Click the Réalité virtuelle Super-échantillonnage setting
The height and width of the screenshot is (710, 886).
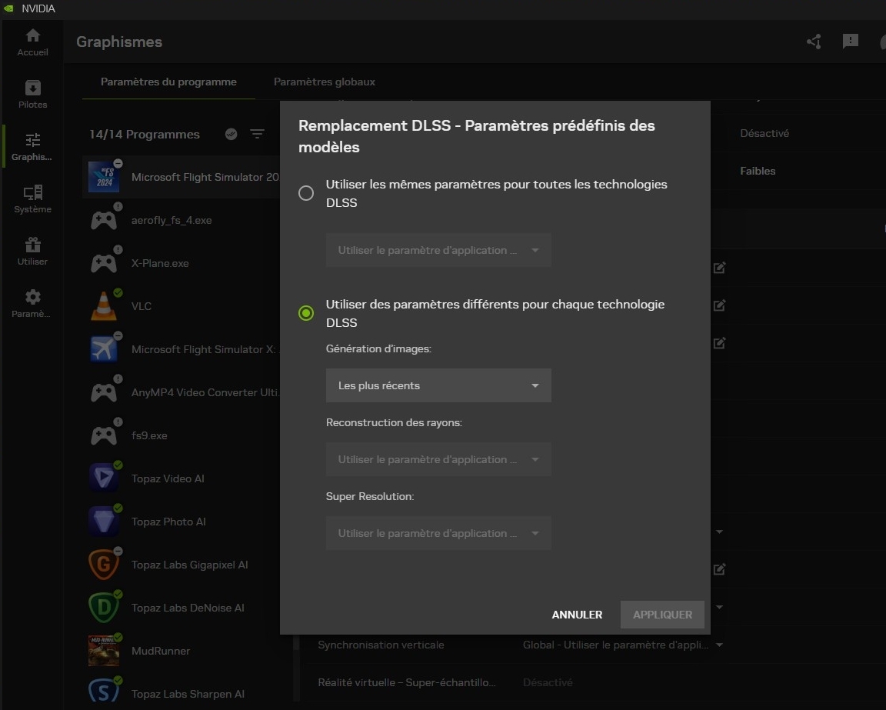click(x=407, y=683)
